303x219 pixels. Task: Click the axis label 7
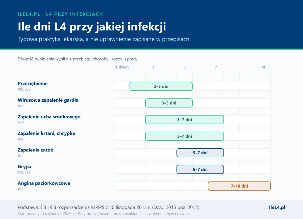pyautogui.click(x=216, y=67)
